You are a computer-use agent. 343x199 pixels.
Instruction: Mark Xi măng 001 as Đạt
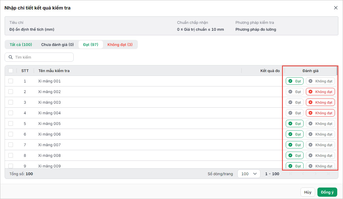[x=294, y=81]
